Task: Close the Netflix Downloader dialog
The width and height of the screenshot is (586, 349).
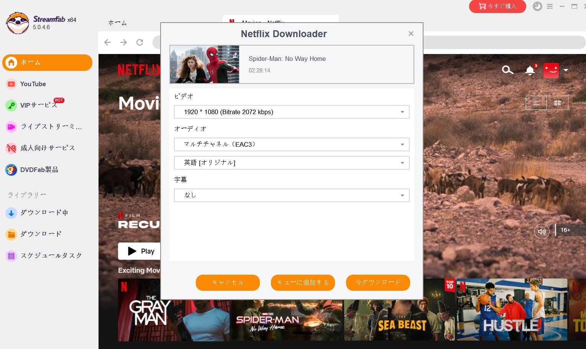Action: coord(411,34)
